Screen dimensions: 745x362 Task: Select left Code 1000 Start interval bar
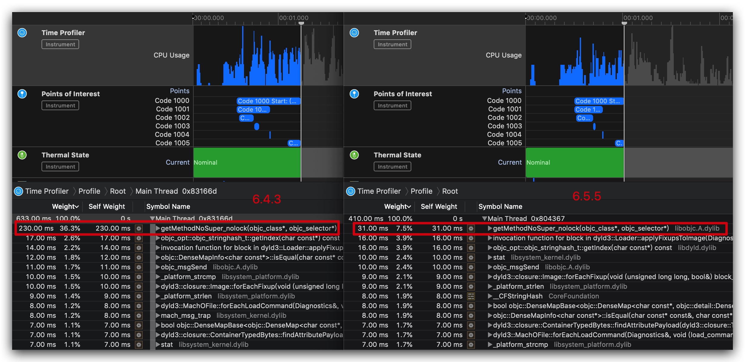coord(268,101)
